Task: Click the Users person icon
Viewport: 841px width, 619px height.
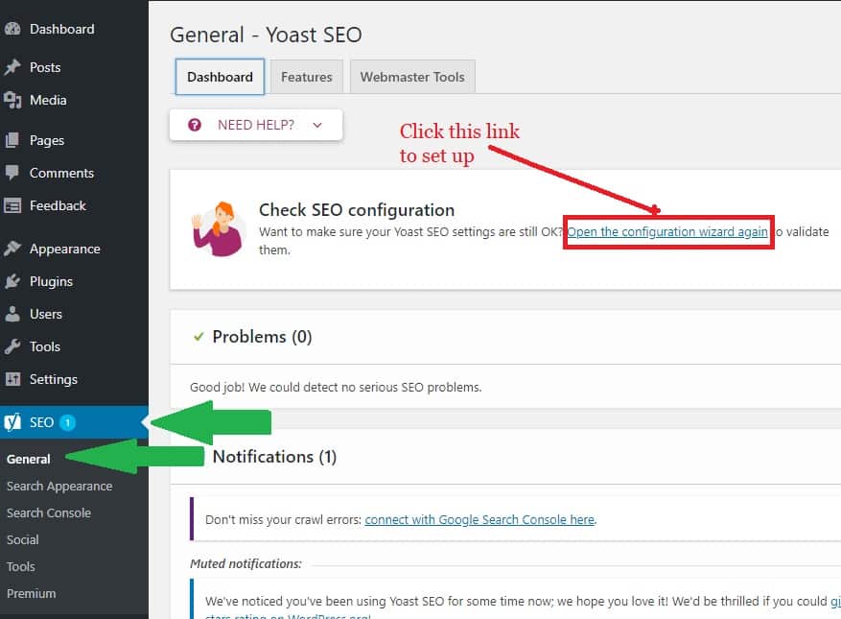Action: pos(12,314)
